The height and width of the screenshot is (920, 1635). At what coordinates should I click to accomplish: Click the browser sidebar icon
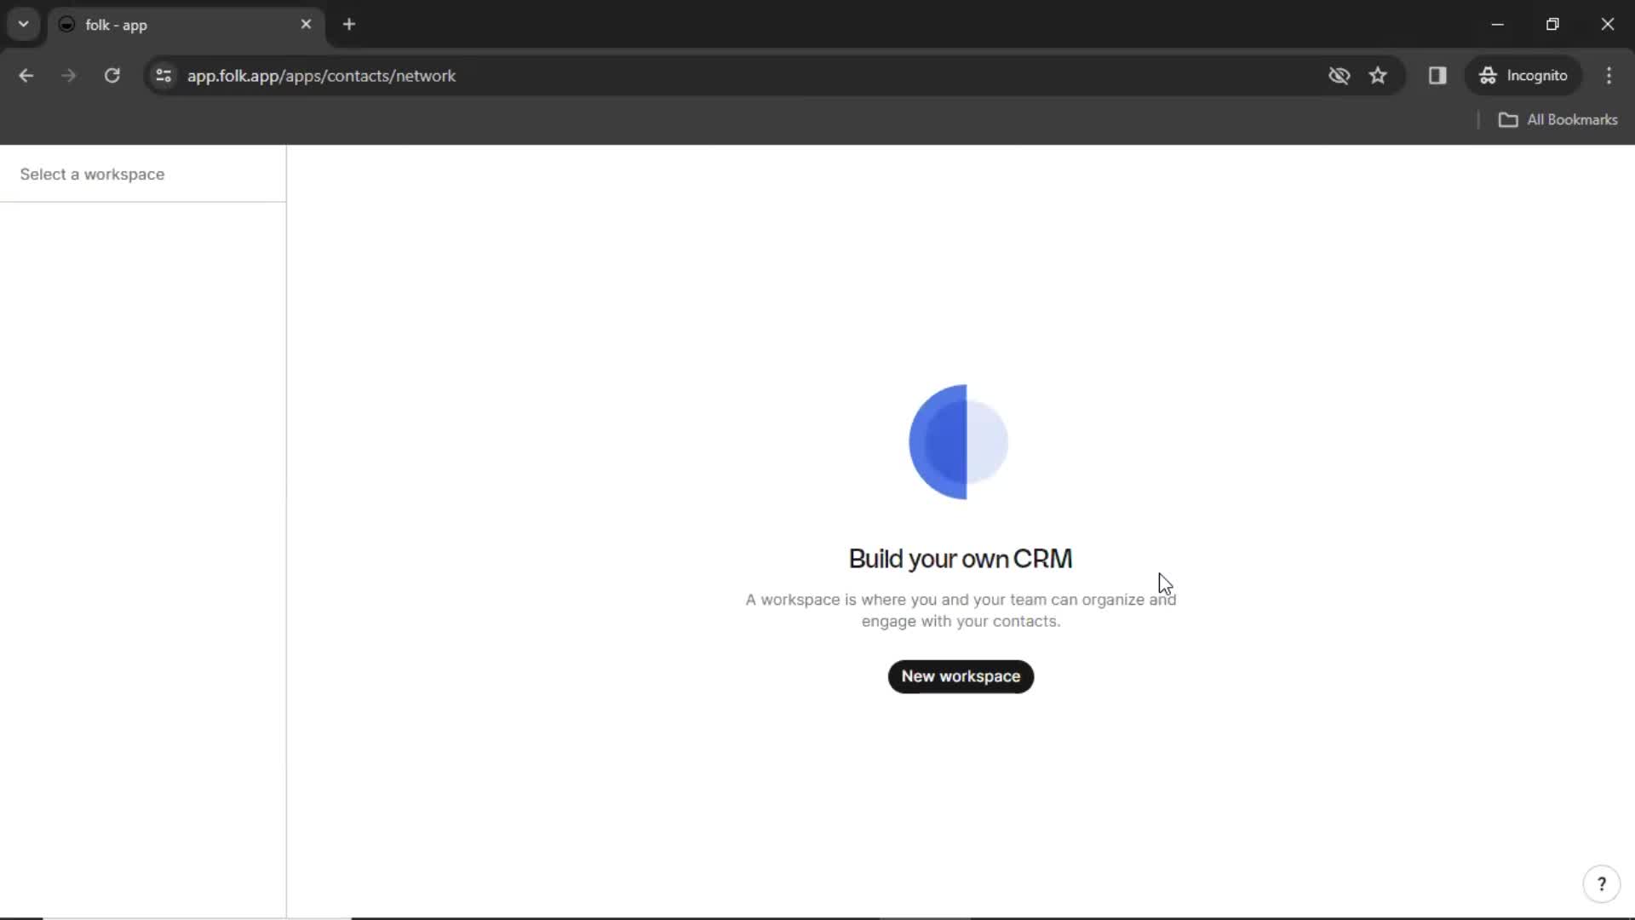tap(1437, 75)
